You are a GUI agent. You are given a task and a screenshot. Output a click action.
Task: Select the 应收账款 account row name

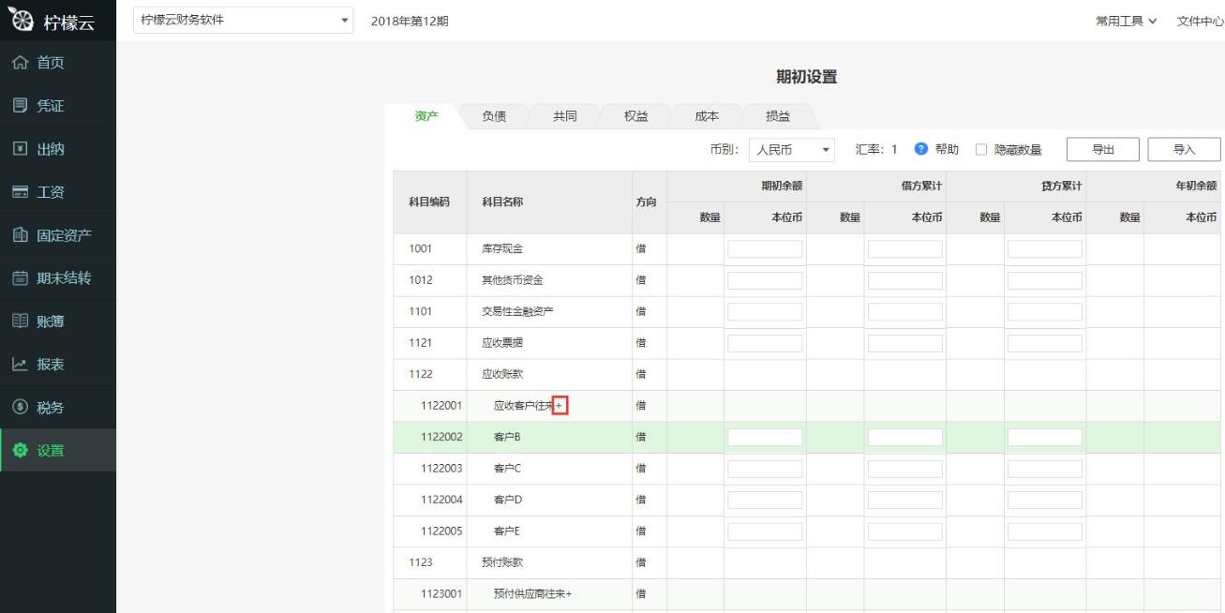(502, 375)
